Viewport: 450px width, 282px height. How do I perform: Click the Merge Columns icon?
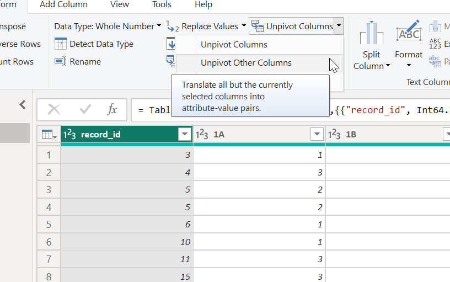[435, 26]
